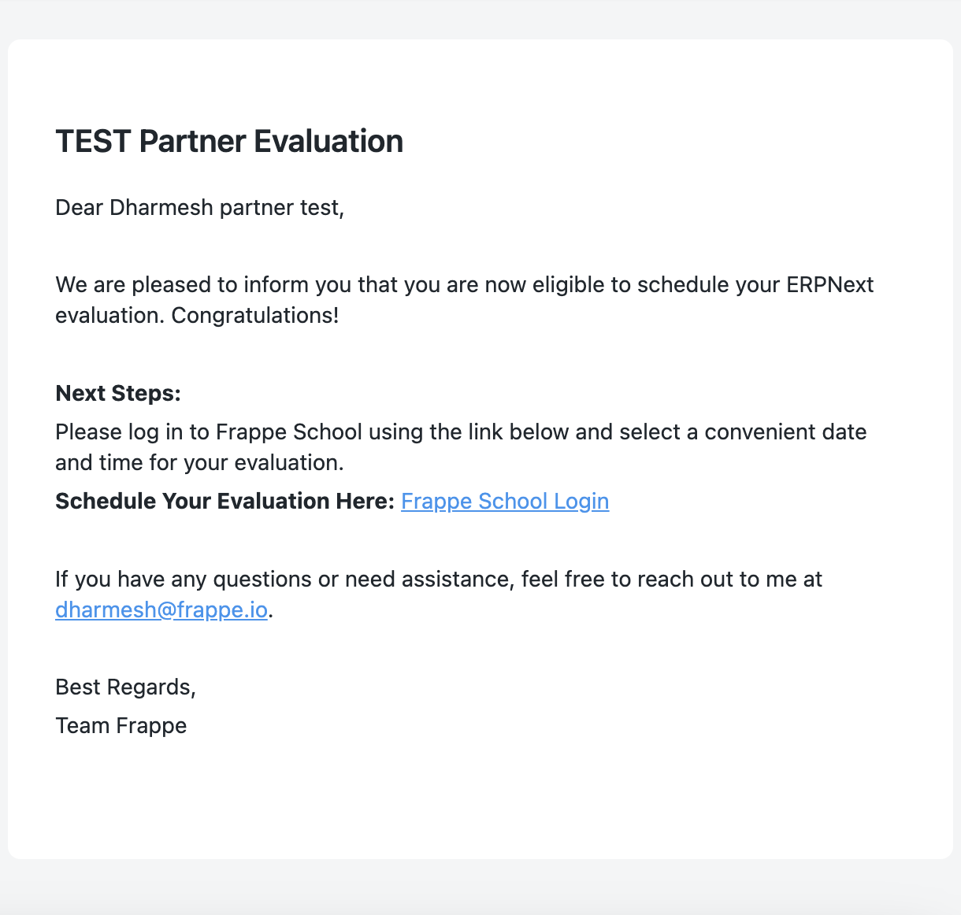Click the phrase convenient date
The width and height of the screenshot is (961, 915).
click(785, 432)
